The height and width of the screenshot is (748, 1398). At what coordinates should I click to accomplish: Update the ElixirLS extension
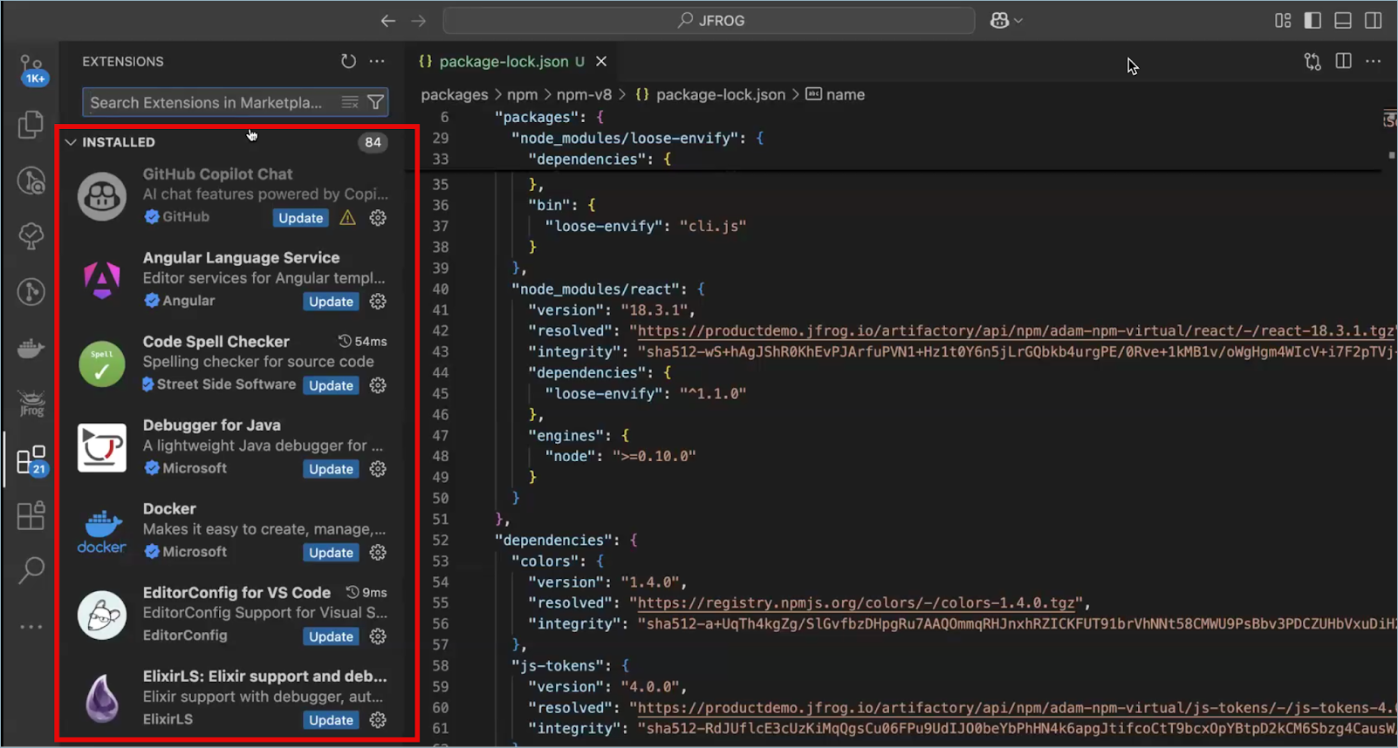point(331,720)
